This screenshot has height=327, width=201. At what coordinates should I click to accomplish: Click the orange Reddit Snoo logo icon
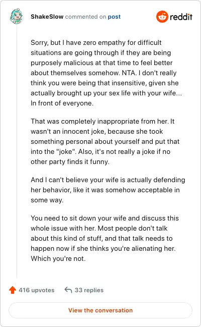point(162,17)
